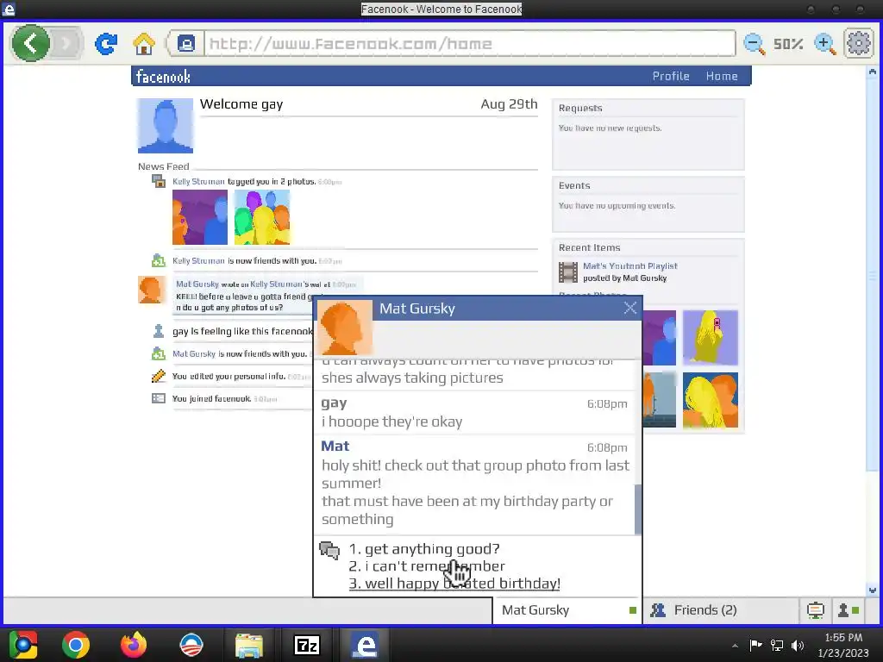Click the Mat Gursky chat tab
Image resolution: width=883 pixels, height=662 pixels.
567,610
